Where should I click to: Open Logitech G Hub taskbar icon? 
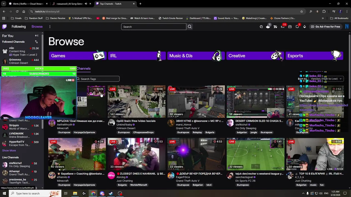84,193
